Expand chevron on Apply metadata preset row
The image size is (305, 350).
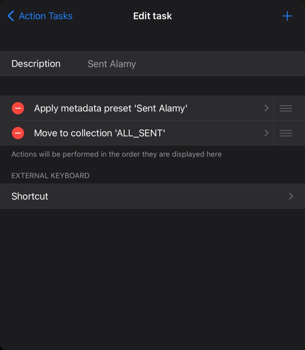pyautogui.click(x=266, y=108)
